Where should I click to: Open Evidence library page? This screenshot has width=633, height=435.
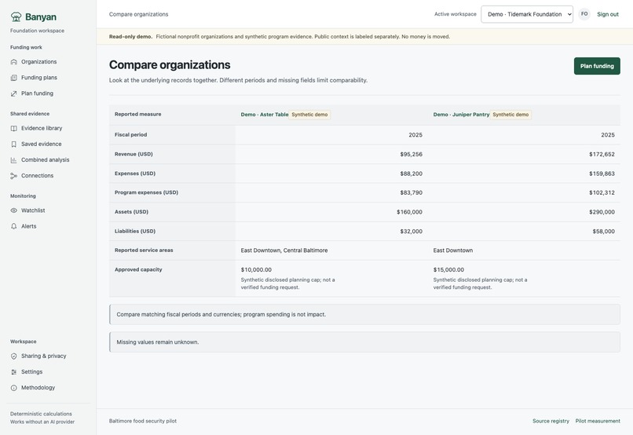(x=42, y=128)
